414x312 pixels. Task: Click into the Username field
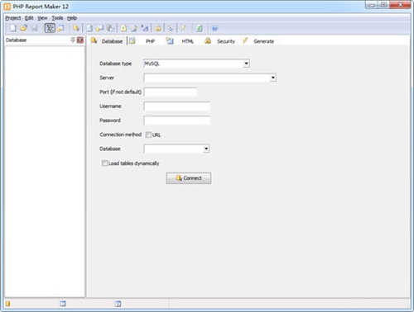click(x=177, y=106)
